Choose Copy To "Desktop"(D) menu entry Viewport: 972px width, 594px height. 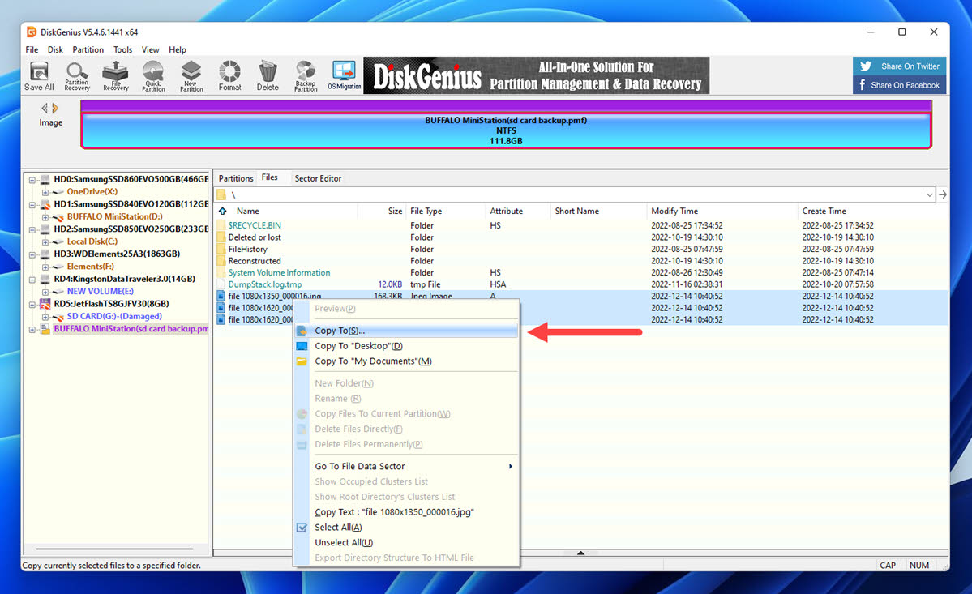click(407, 346)
